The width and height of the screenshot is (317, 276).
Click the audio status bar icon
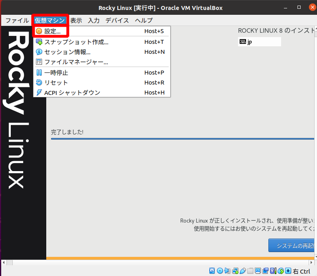click(227, 270)
